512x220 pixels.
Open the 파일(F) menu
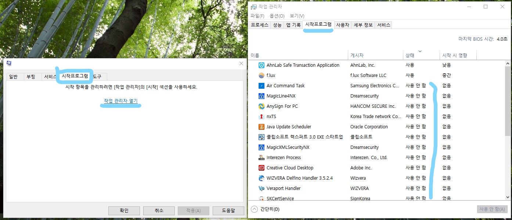(x=257, y=16)
